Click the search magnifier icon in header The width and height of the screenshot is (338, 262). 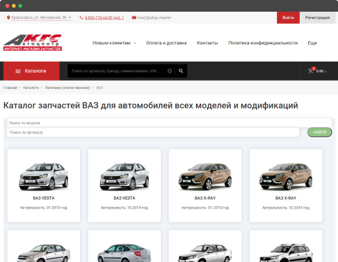click(181, 71)
